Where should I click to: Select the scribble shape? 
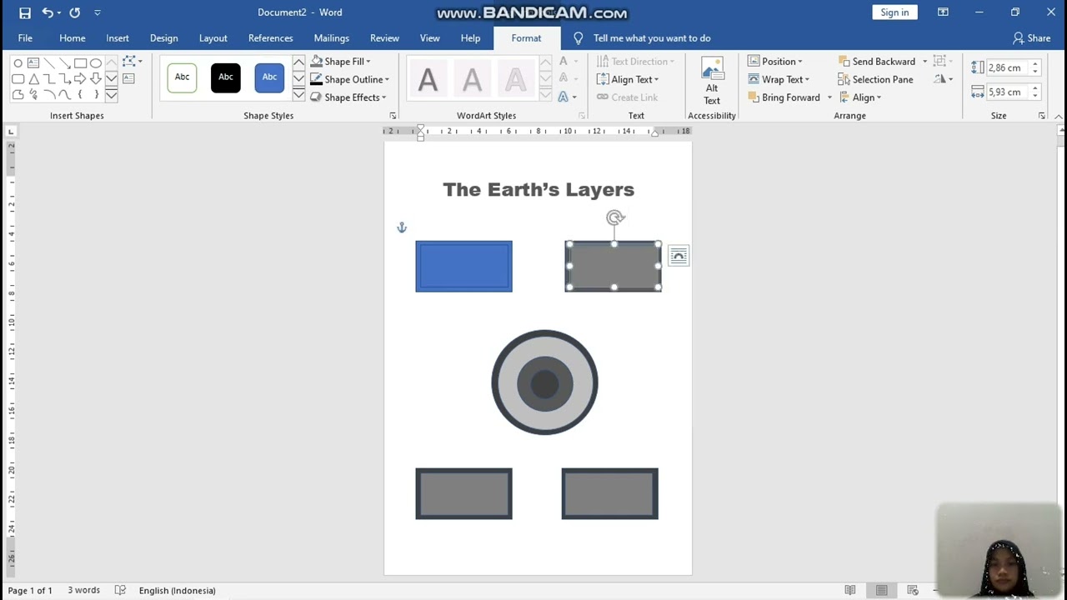(x=33, y=95)
